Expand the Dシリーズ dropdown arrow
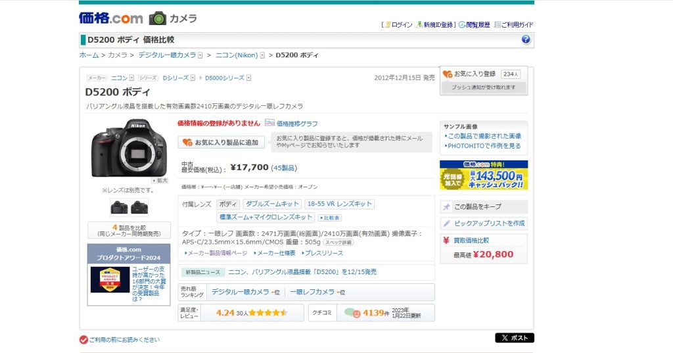The image size is (673, 353). (193, 78)
